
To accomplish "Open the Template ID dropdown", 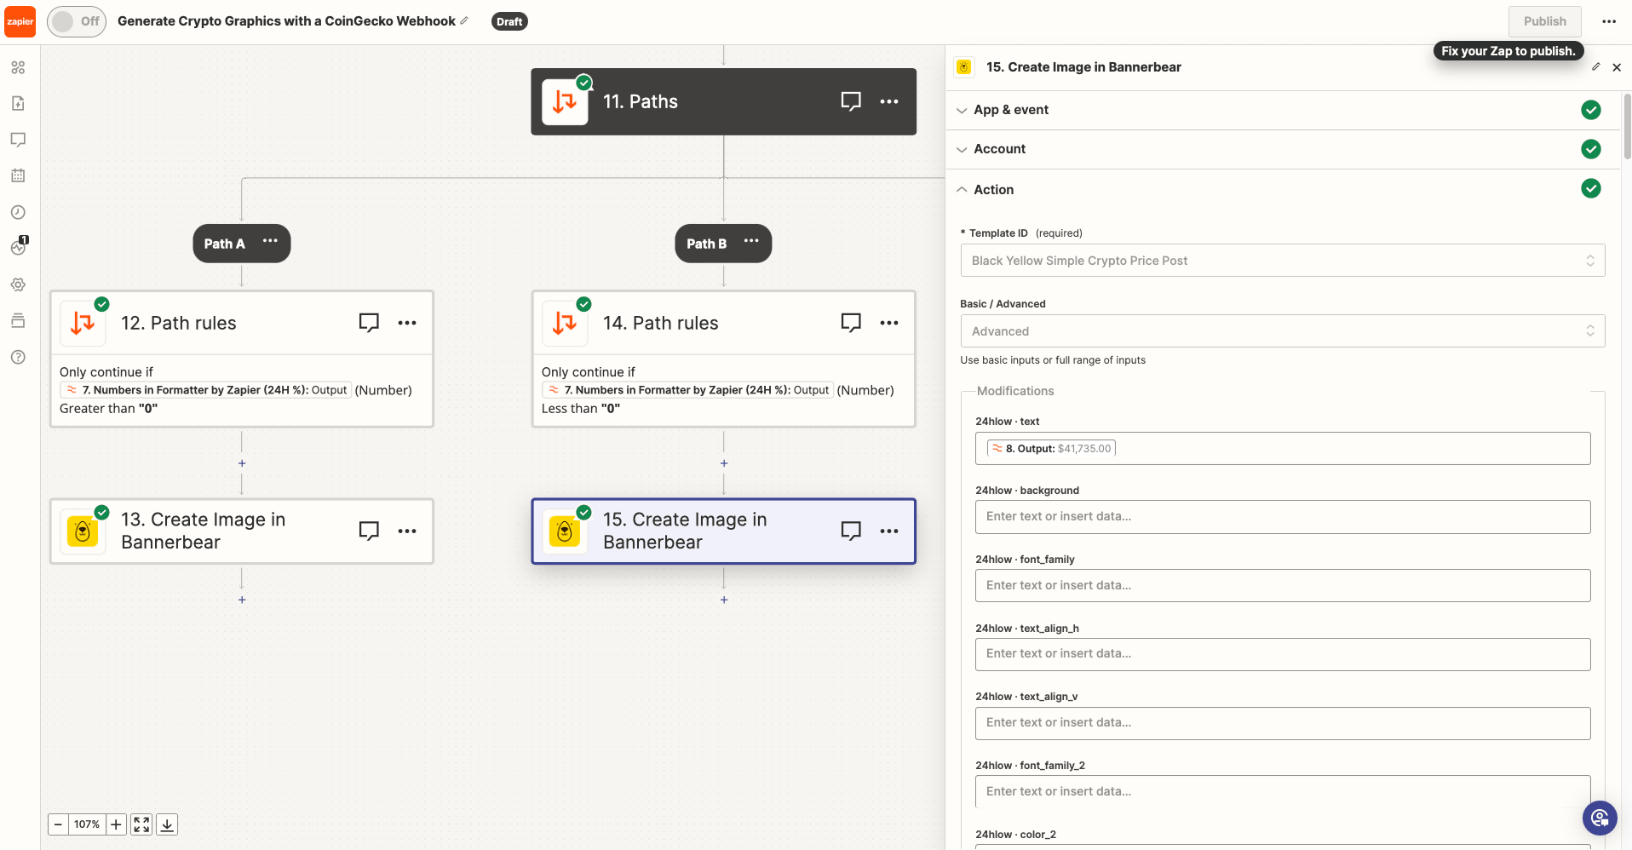I will tap(1282, 260).
